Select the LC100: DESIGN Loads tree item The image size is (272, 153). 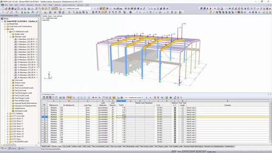(x=20, y=142)
